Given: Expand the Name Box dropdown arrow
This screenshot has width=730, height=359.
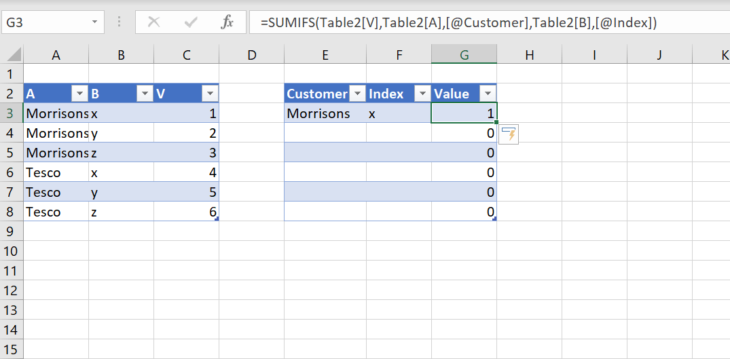Looking at the screenshot, I should 94,22.
